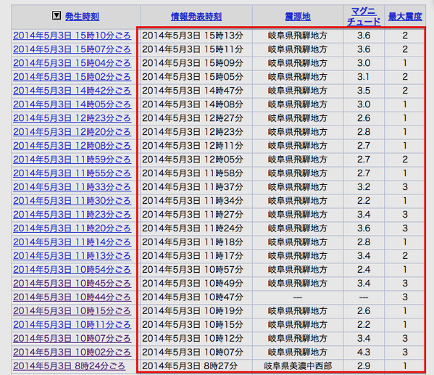Open the visited 10時44分ごろ earthquake entry
The height and width of the screenshot is (375, 434).
point(72,297)
